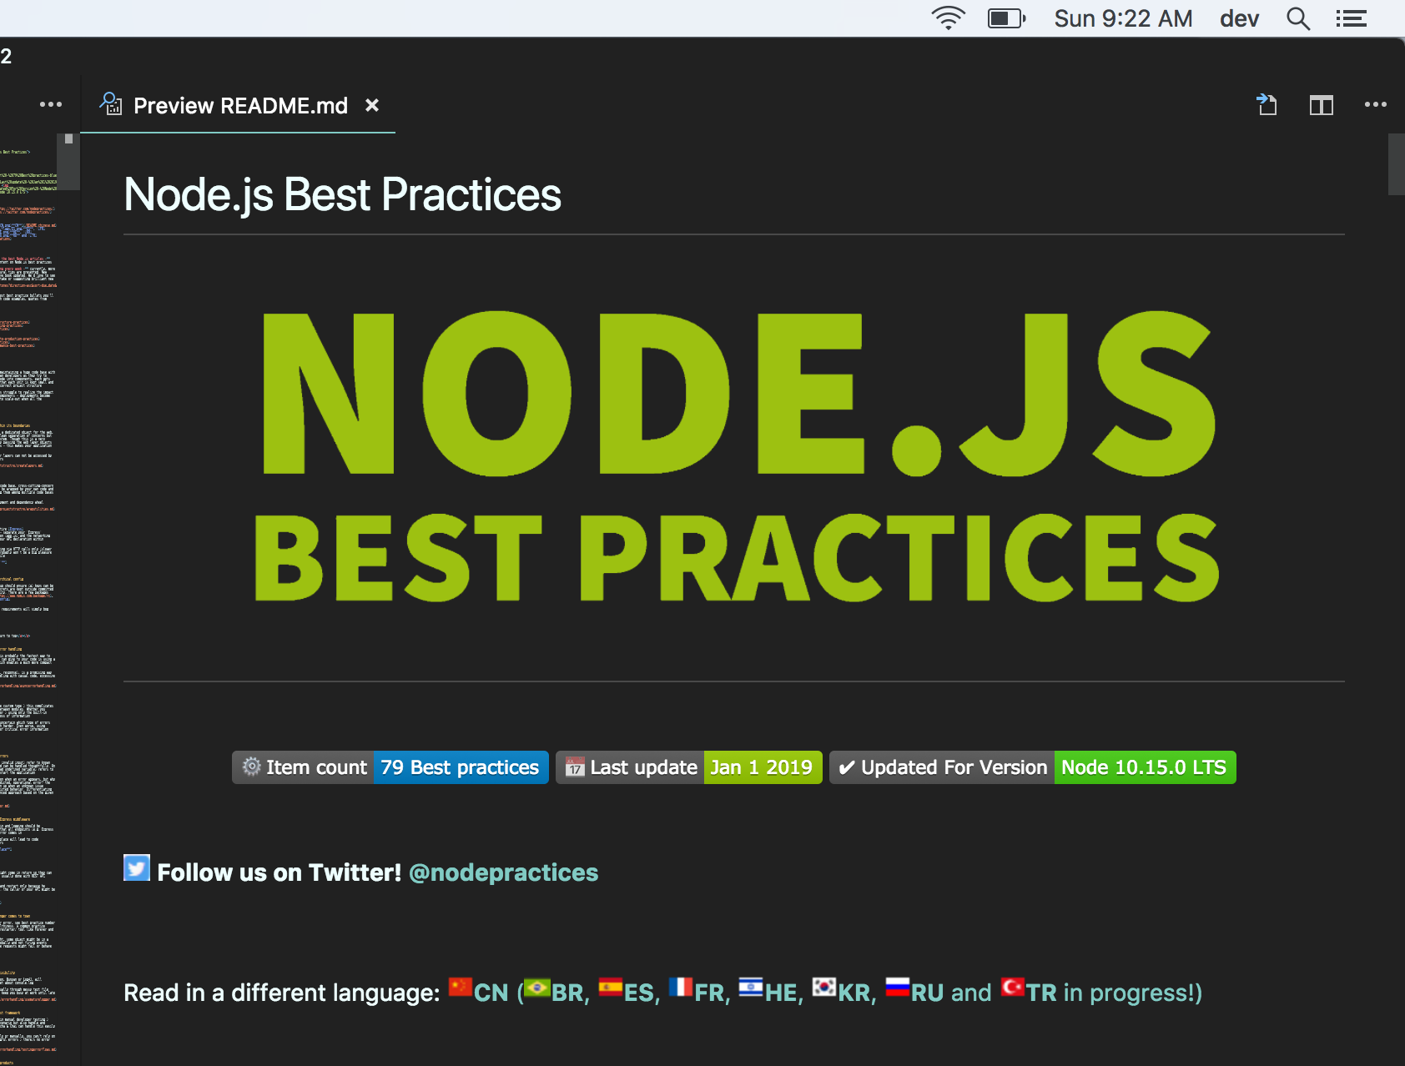The image size is (1405, 1066).
Task: Open More Actions menu in editor toolbar
Action: point(1376,104)
